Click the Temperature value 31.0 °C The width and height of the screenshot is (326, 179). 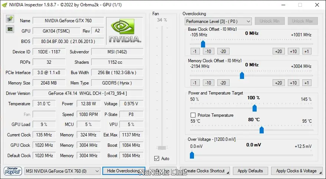(x=44, y=104)
